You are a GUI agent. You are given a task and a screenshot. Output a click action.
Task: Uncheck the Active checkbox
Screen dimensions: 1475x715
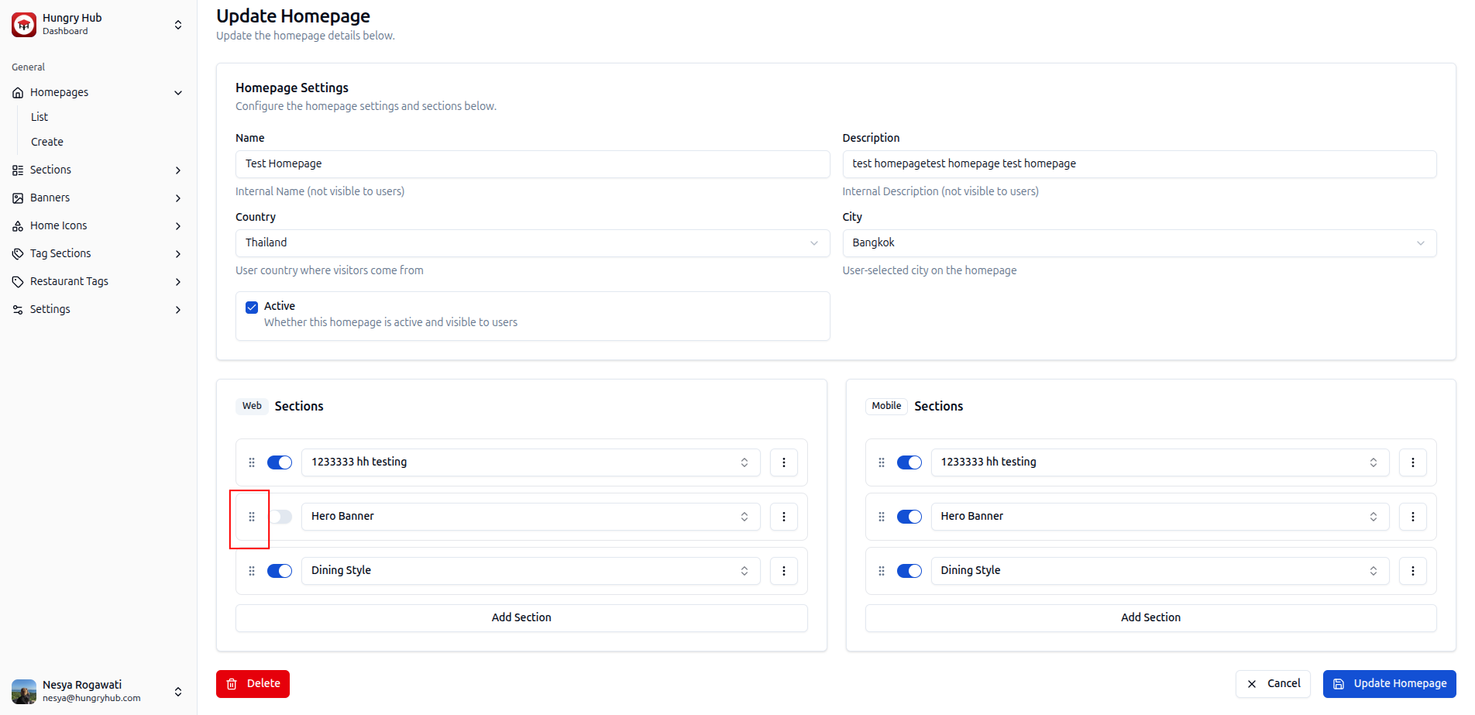252,308
